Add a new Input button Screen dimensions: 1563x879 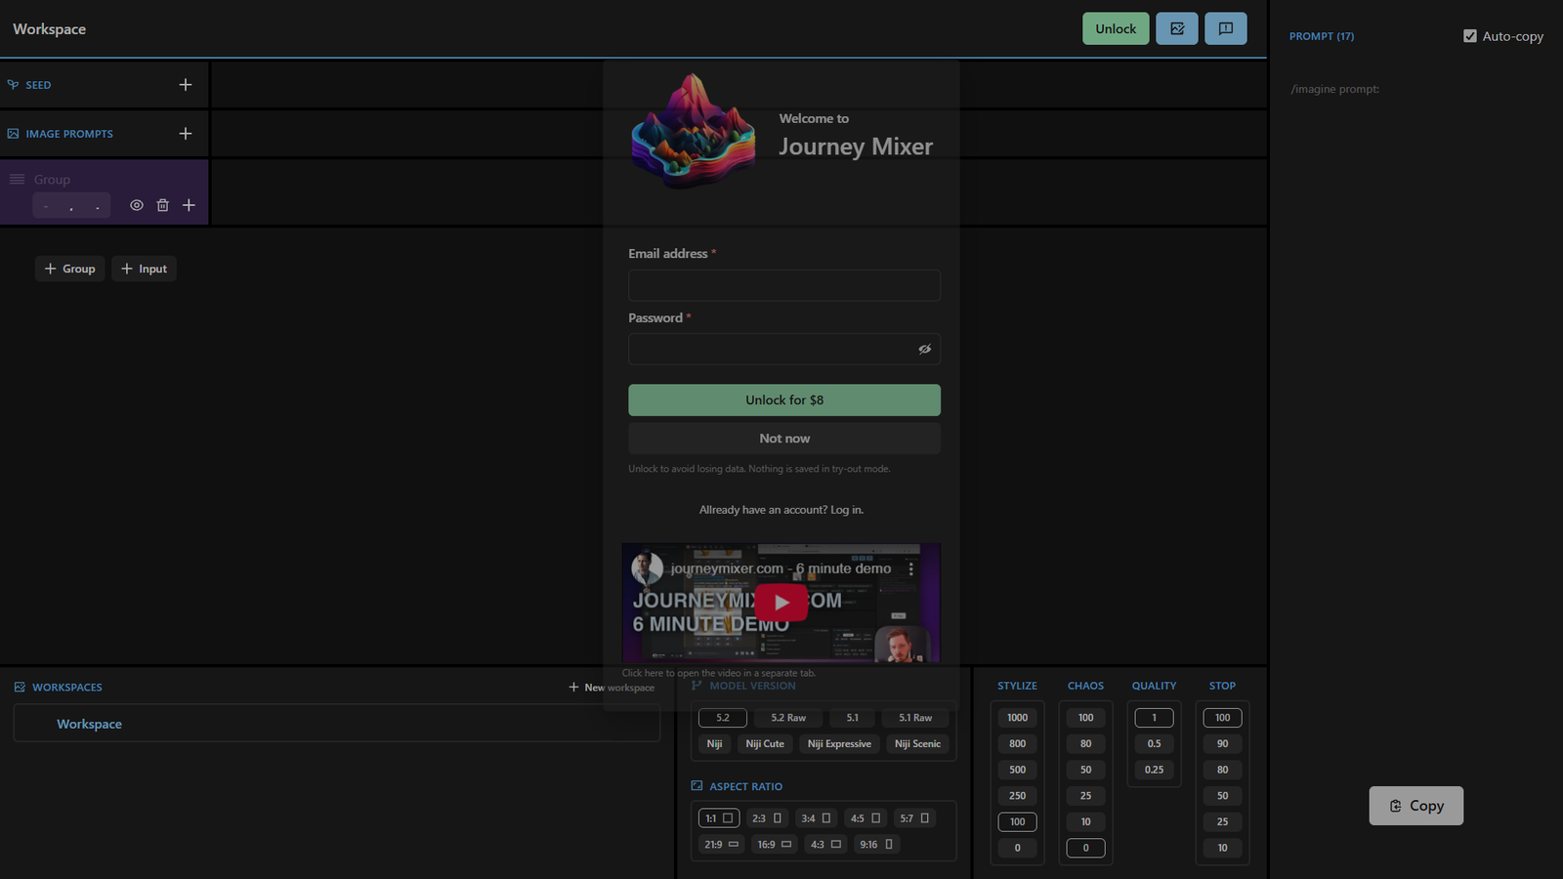click(x=144, y=269)
